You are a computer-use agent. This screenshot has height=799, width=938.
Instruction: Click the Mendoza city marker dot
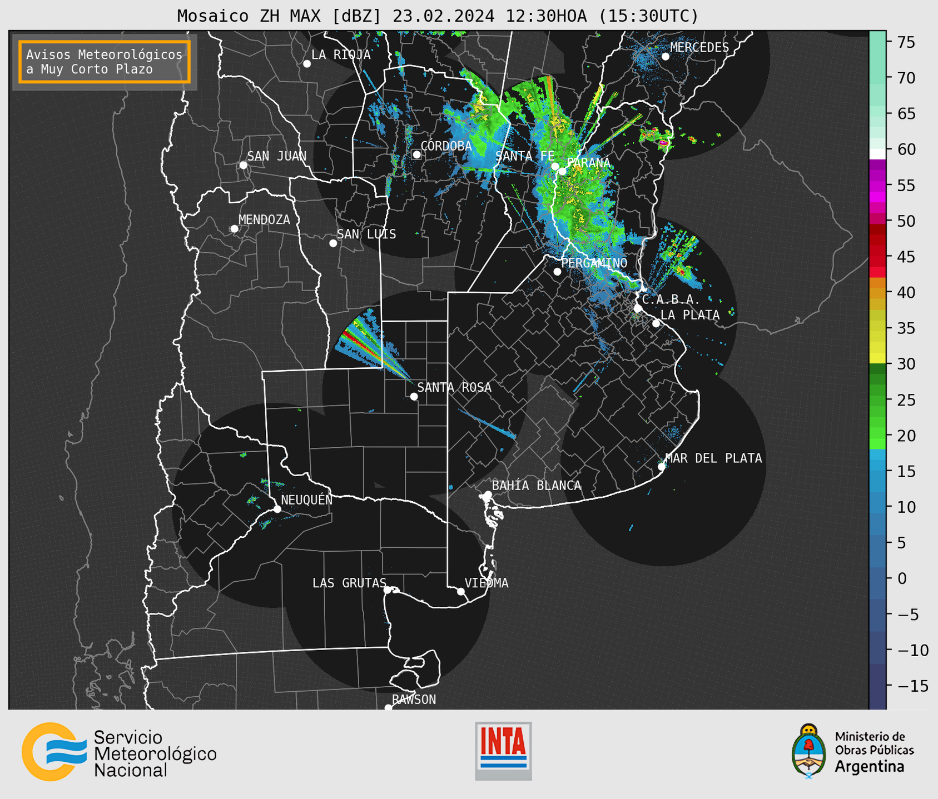pos(234,229)
